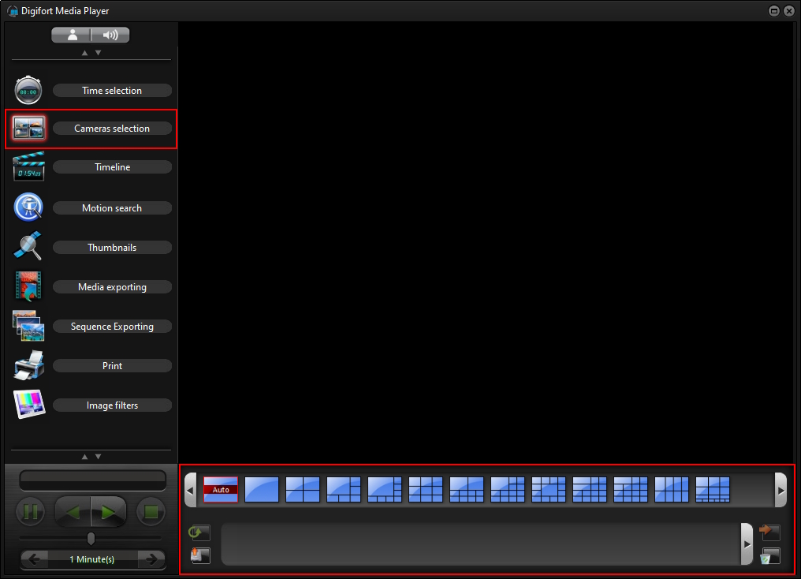This screenshot has width=801, height=579.
Task: Click the blue Motion search icon
Action: click(28, 207)
